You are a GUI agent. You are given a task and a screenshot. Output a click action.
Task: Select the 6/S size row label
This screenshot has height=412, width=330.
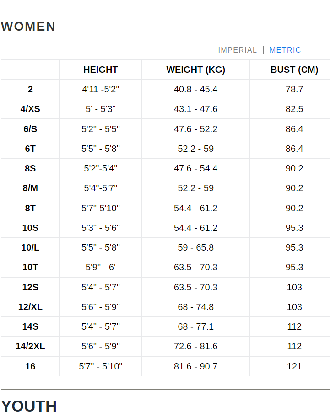30,129
